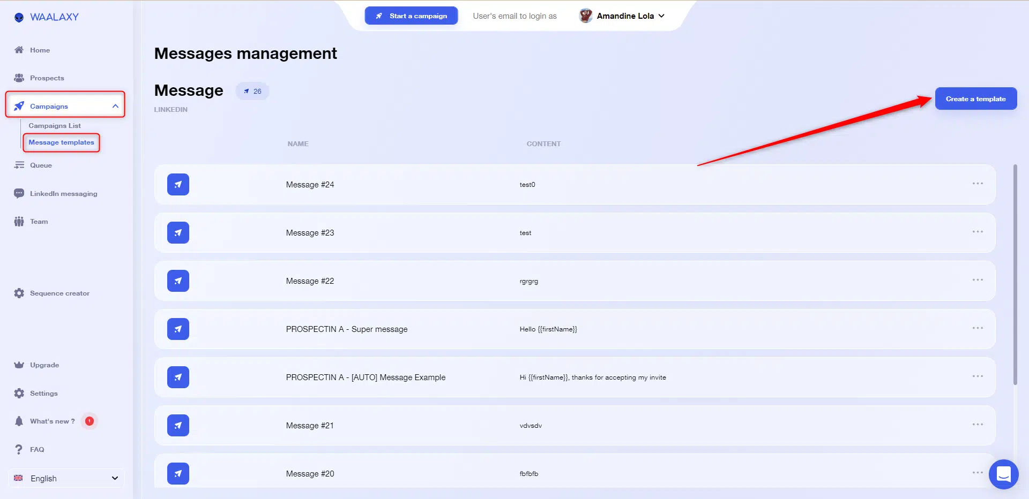Click the 'test0' content text
The height and width of the screenshot is (499, 1029).
pyautogui.click(x=527, y=185)
